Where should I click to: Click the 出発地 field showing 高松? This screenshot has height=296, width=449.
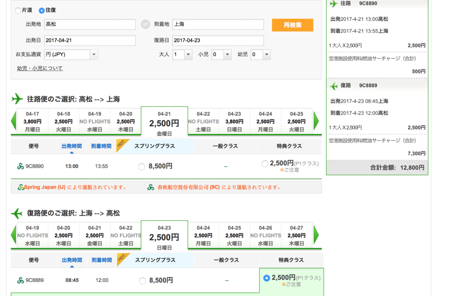tap(89, 25)
